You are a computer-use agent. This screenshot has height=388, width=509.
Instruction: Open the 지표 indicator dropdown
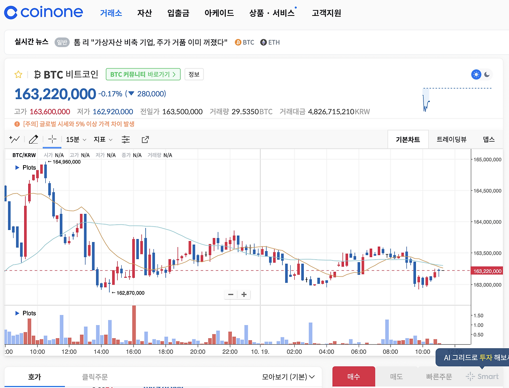[102, 139]
